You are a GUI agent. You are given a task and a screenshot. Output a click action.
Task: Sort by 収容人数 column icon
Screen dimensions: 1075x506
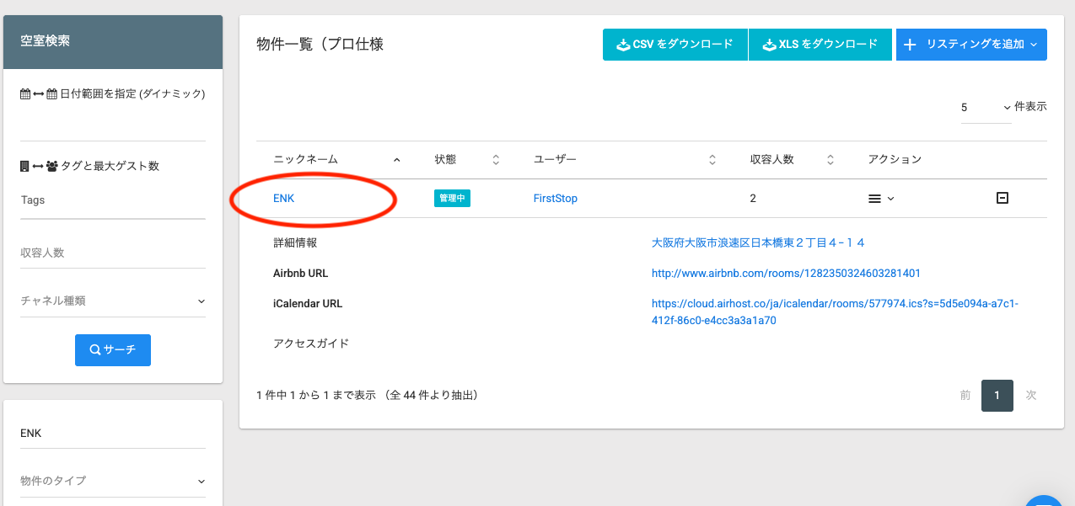coord(830,160)
